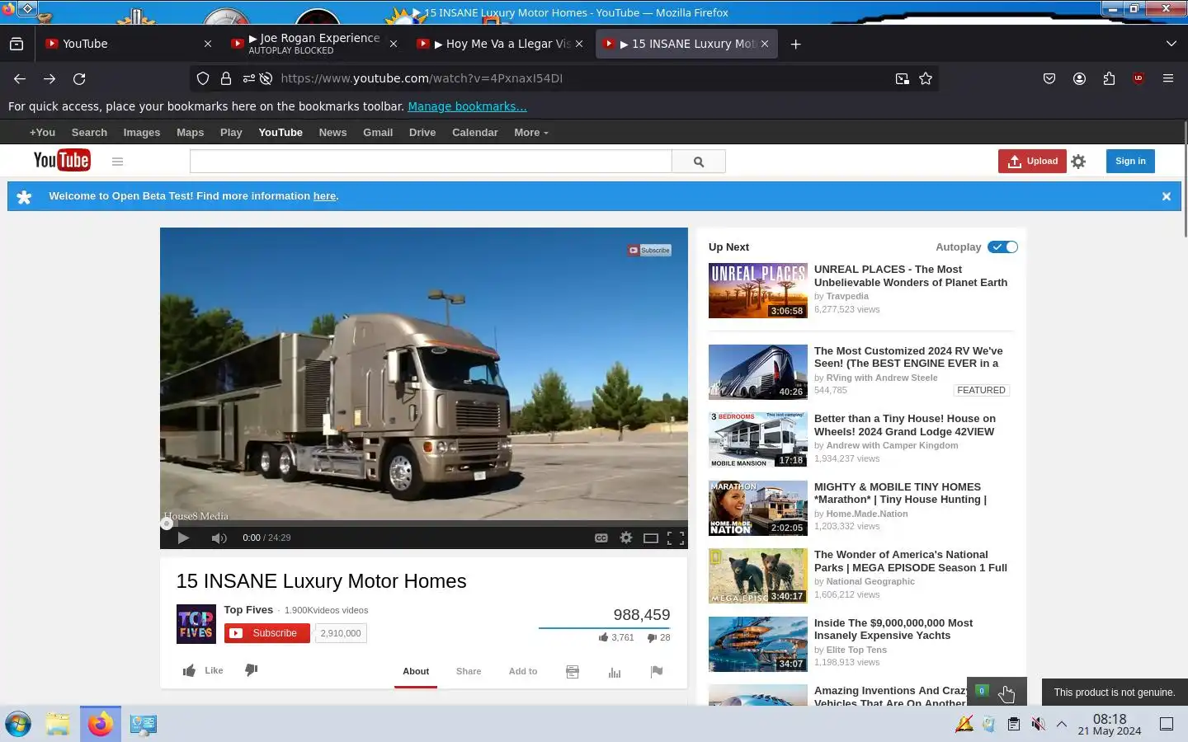
Task: Open YouTube settings gear icon
Action: [1078, 162]
